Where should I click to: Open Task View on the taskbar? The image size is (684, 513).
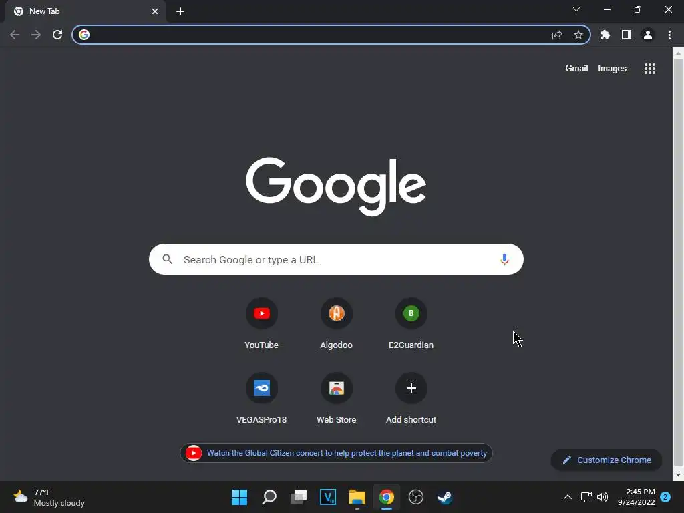click(299, 497)
